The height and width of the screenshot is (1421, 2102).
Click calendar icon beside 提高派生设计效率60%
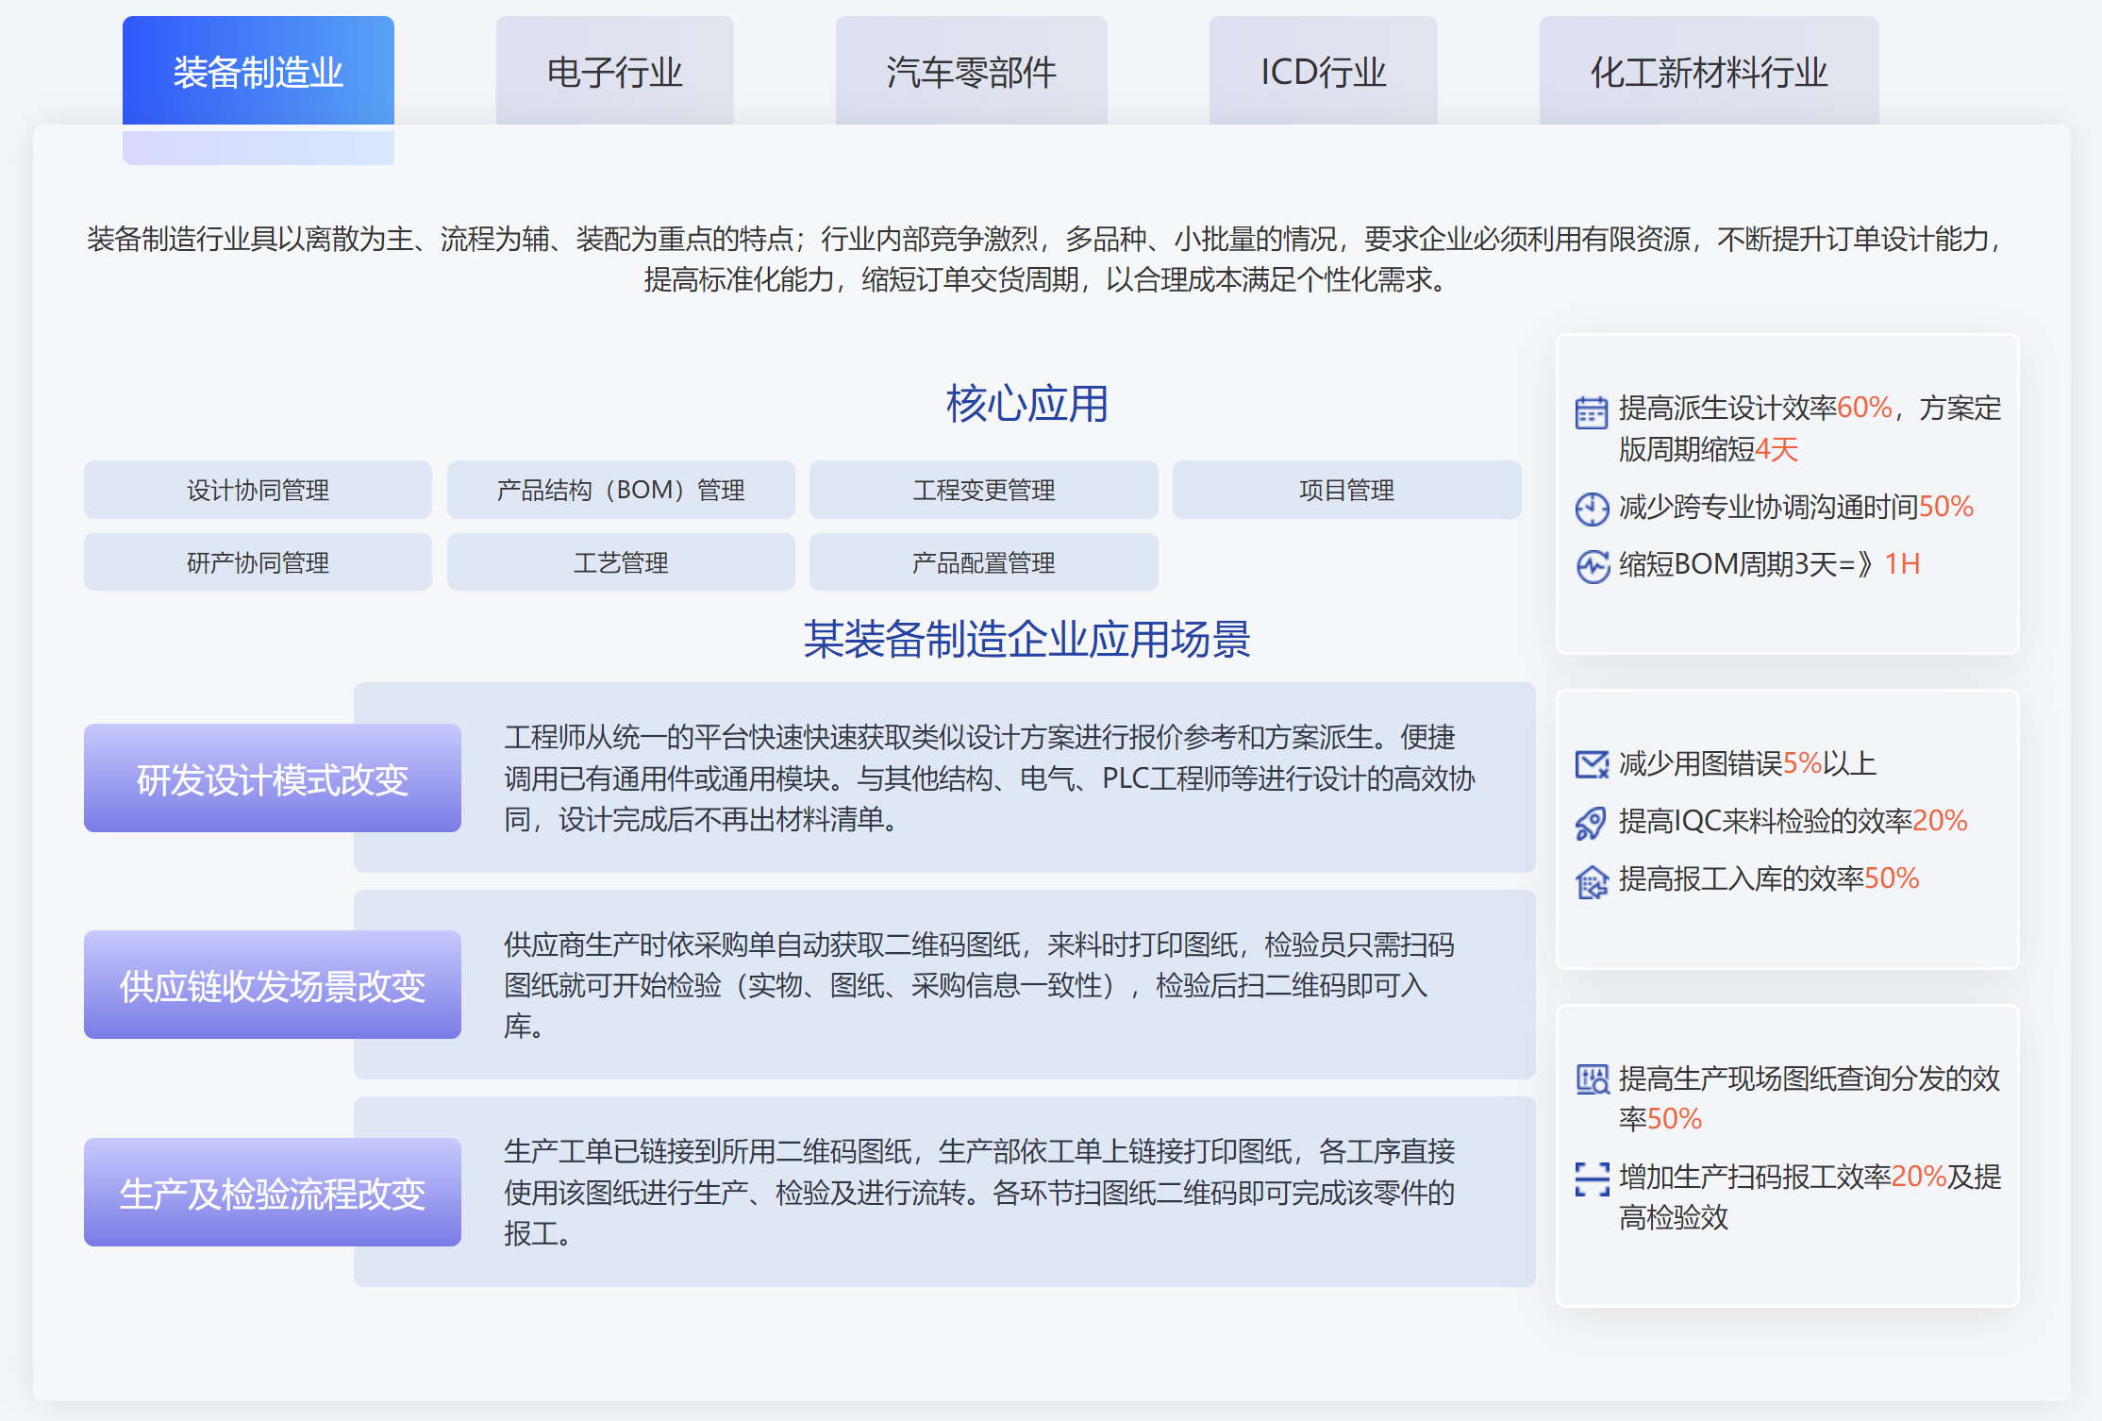click(x=1592, y=412)
